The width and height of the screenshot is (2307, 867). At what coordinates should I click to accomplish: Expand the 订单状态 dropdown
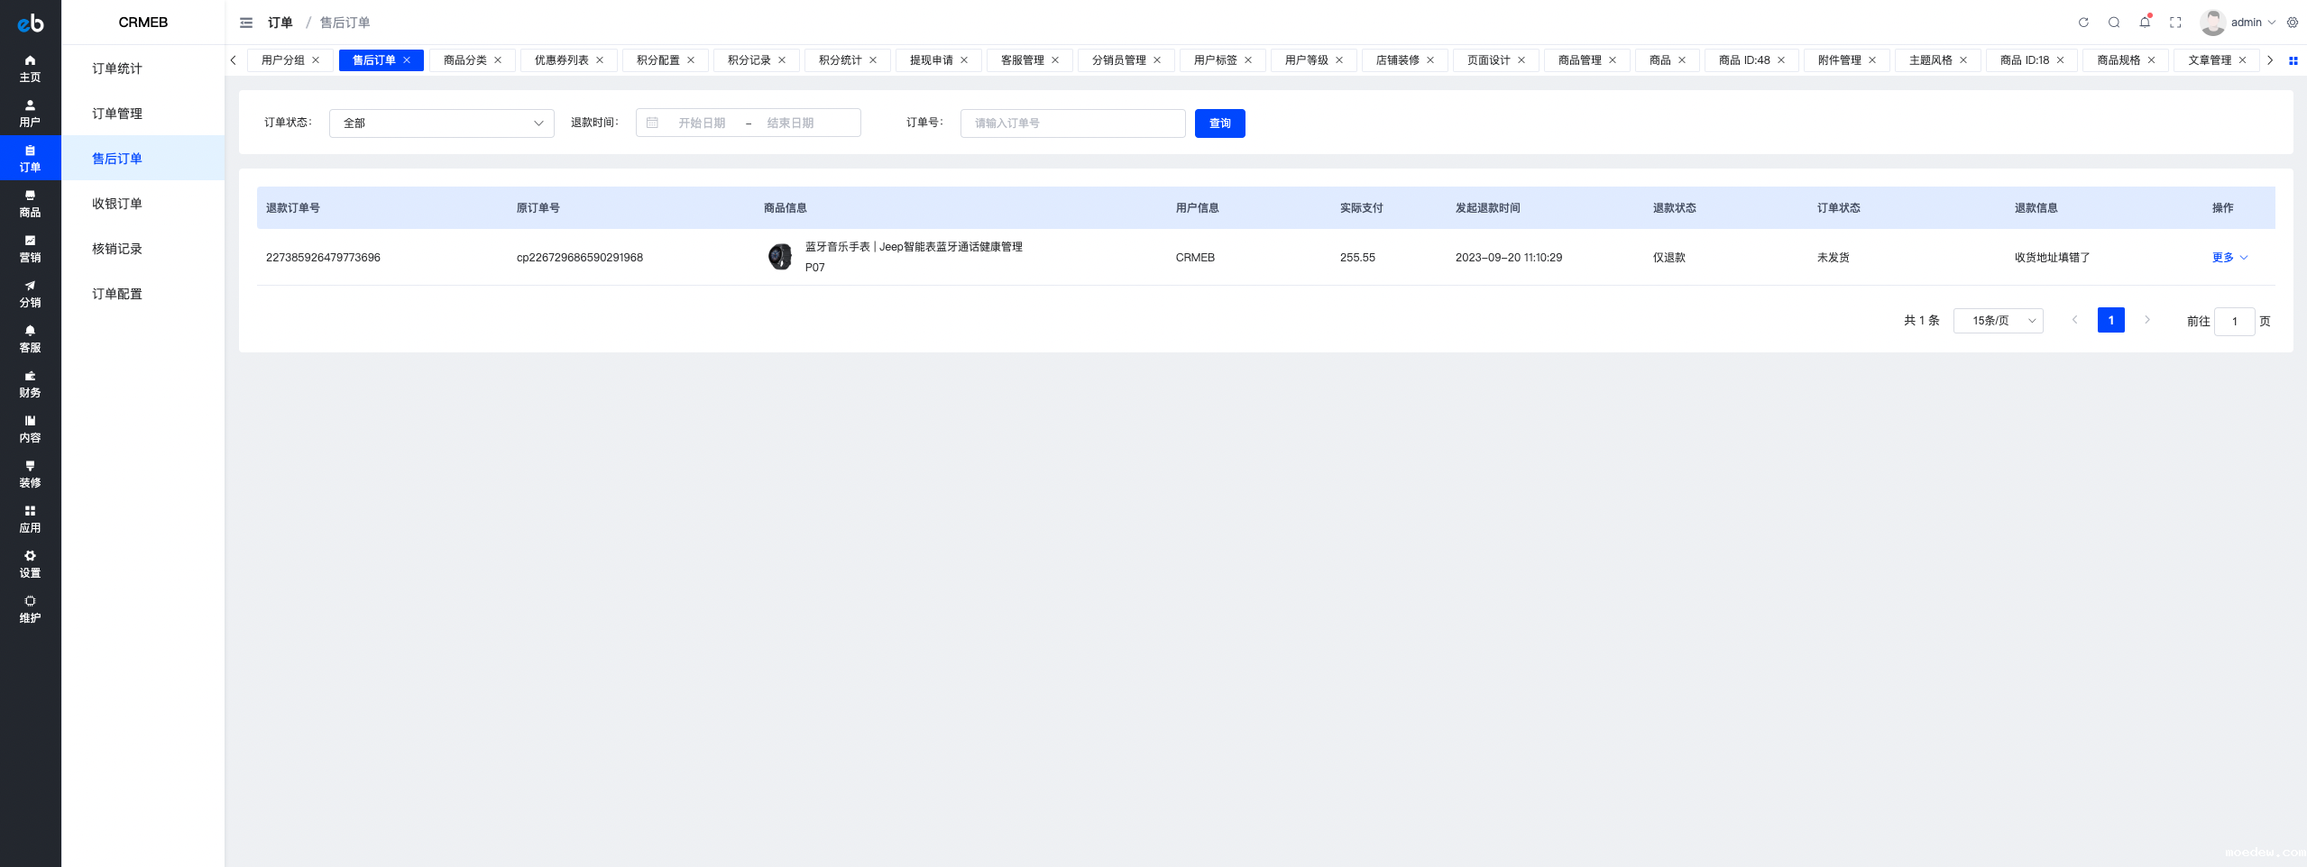[441, 123]
